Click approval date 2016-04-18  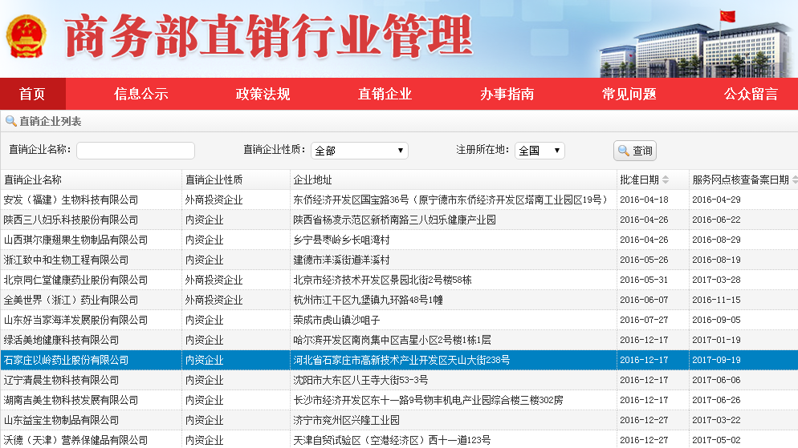[644, 200]
